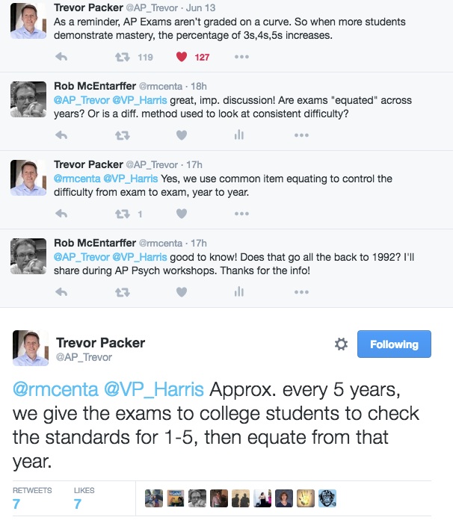Open the gear settings menu beside Following
Screen dimensions: 453x526
point(341,344)
